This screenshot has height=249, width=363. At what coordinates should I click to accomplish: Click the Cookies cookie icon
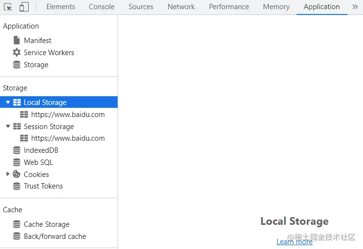coord(16,174)
